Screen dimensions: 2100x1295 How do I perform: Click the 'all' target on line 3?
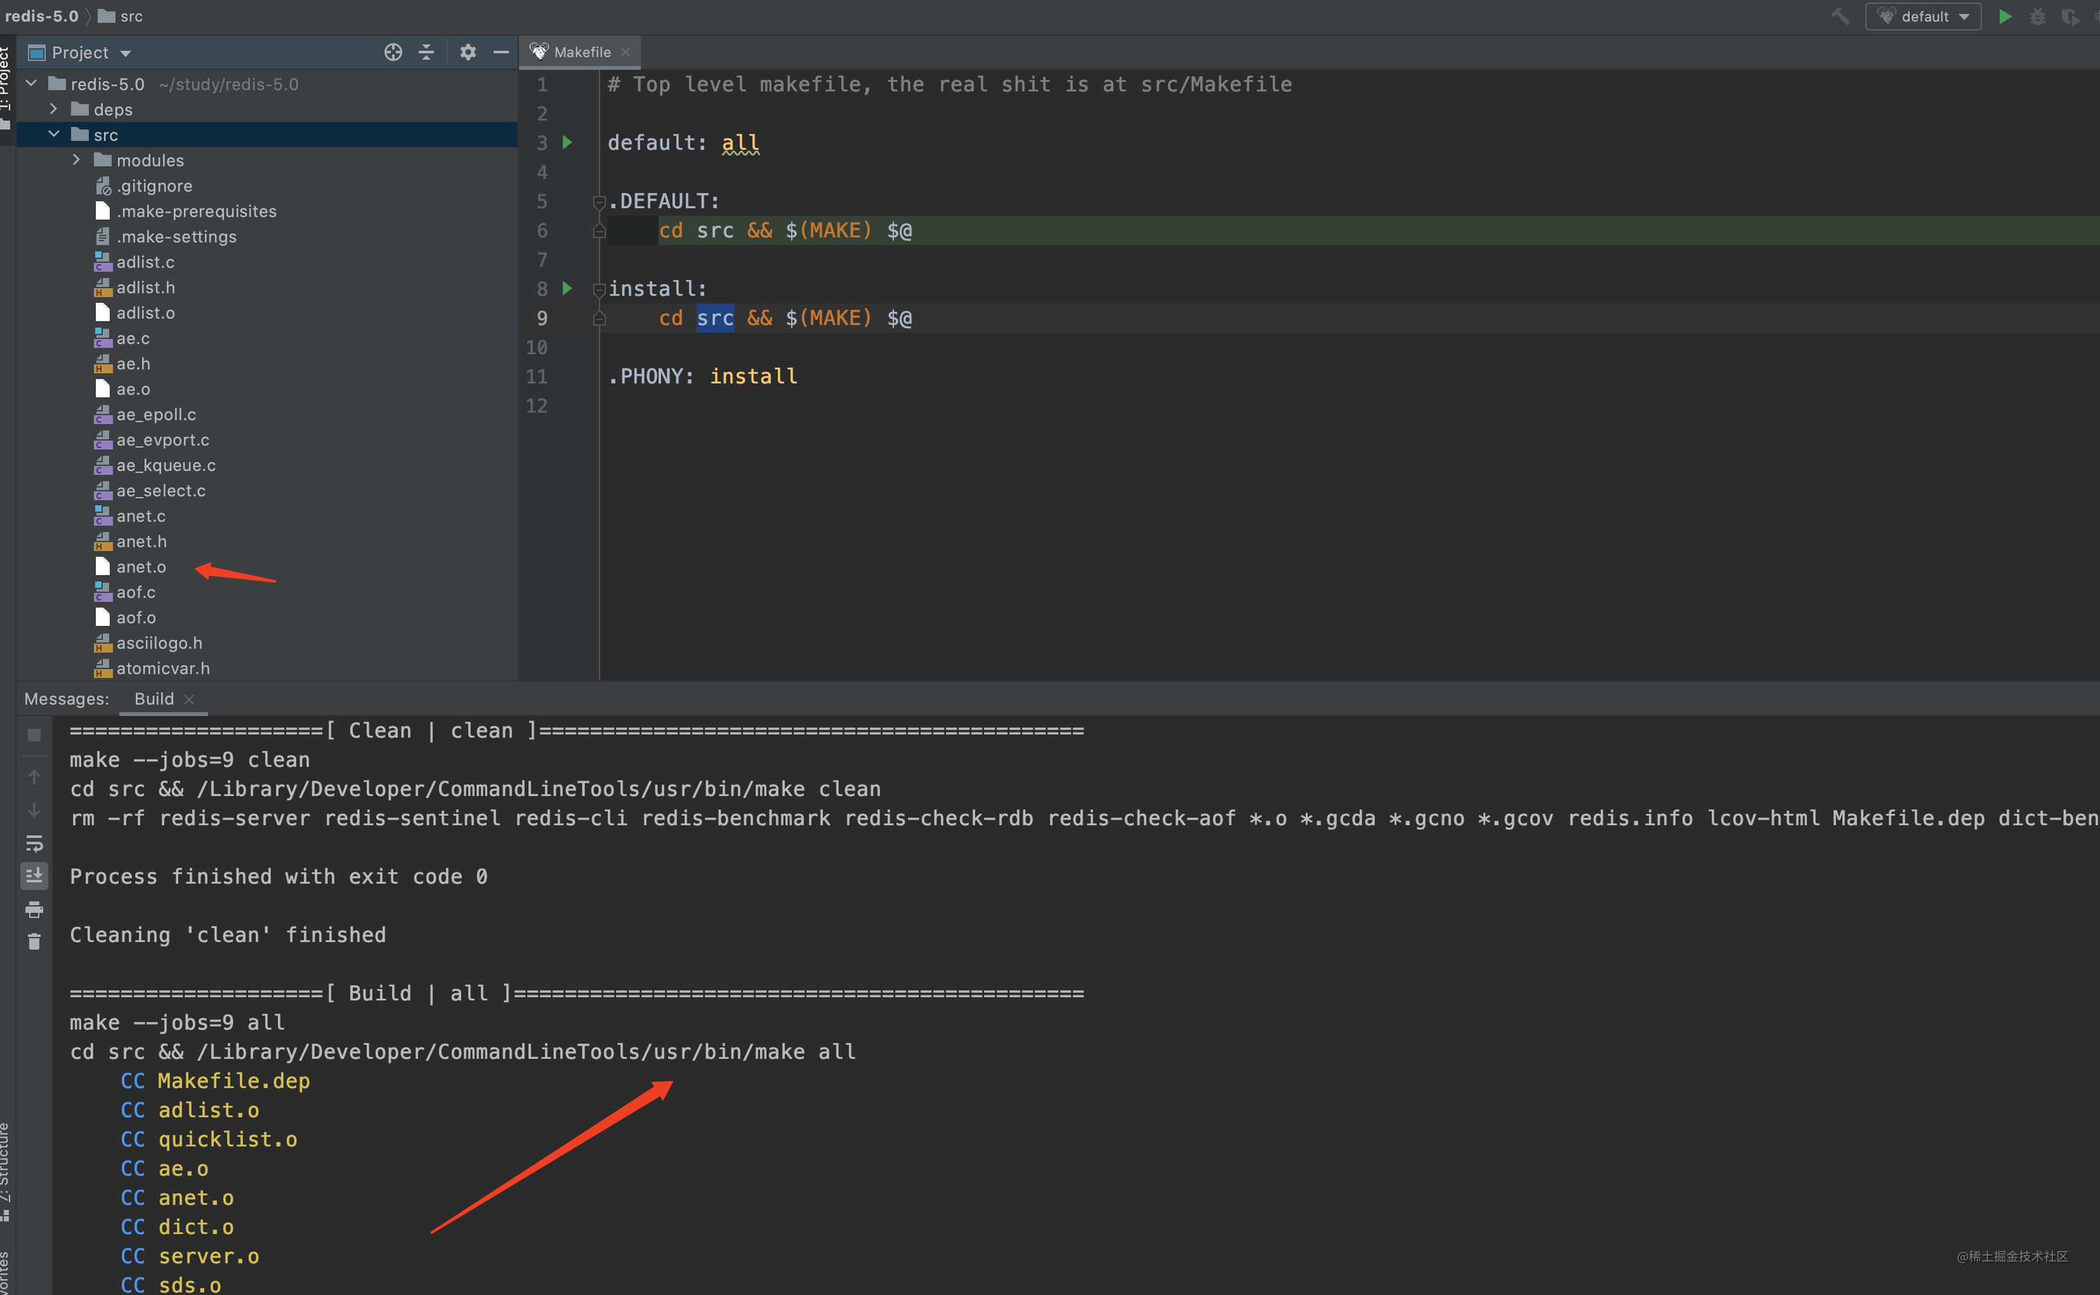coord(740,143)
